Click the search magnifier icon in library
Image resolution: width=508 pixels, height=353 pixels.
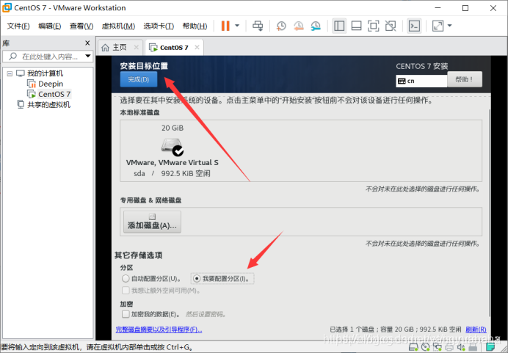click(12, 57)
